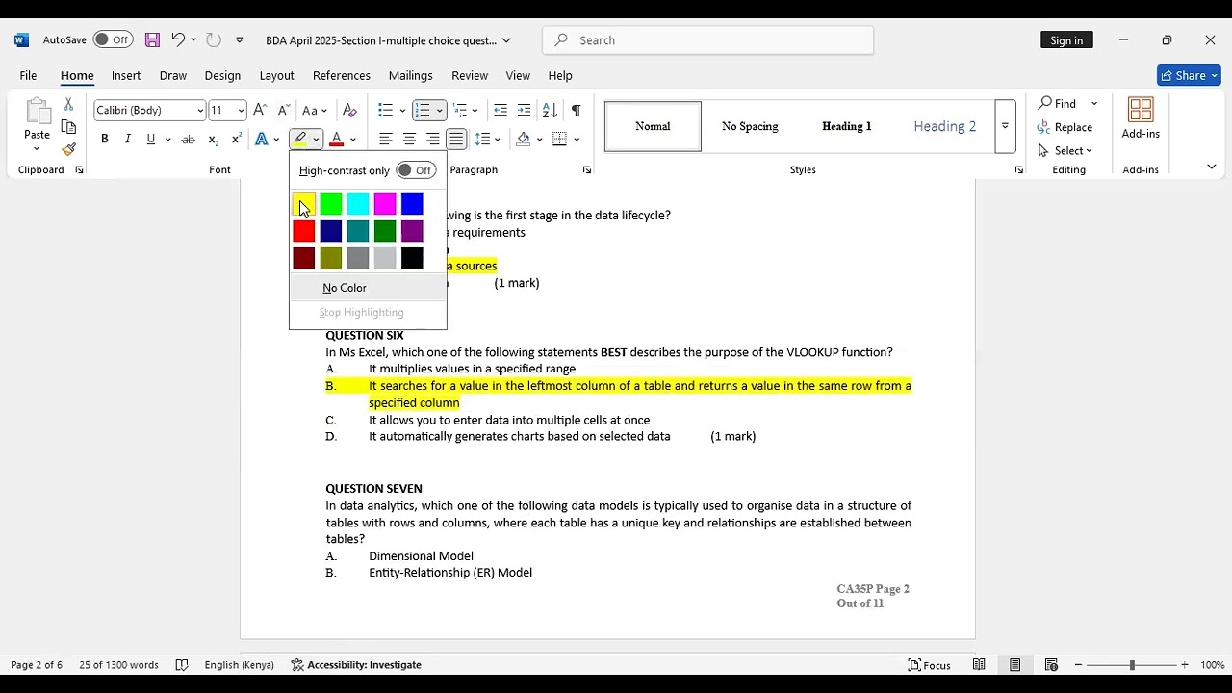This screenshot has width=1232, height=693.
Task: Toggle Italic formatting
Action: tap(128, 140)
